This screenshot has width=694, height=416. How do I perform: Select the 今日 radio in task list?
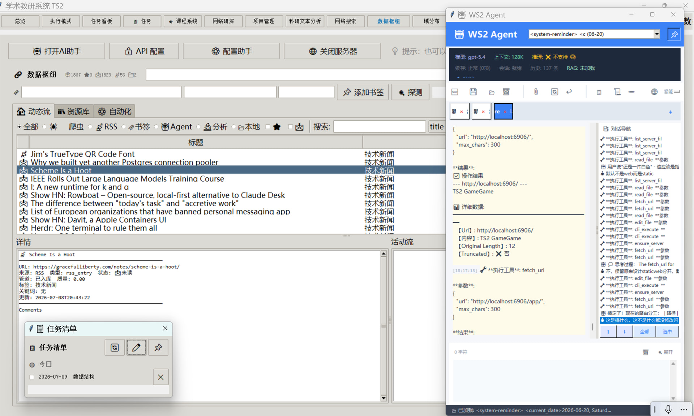[32, 365]
